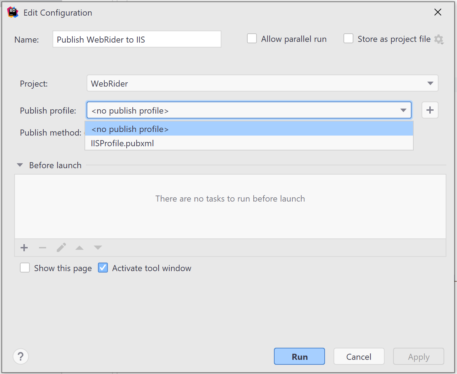Click the Run button
This screenshot has width=457, height=374.
pyautogui.click(x=299, y=356)
